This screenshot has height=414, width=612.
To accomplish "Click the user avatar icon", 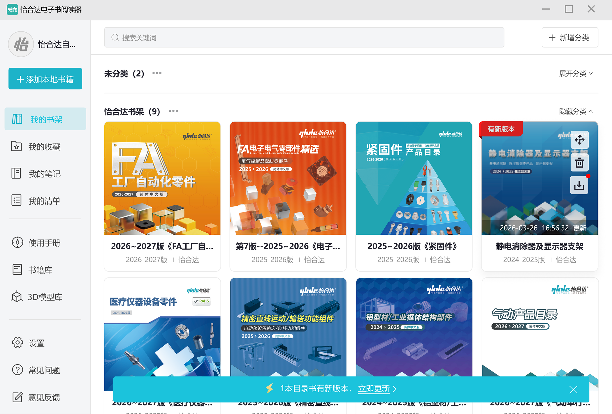I will [21, 44].
